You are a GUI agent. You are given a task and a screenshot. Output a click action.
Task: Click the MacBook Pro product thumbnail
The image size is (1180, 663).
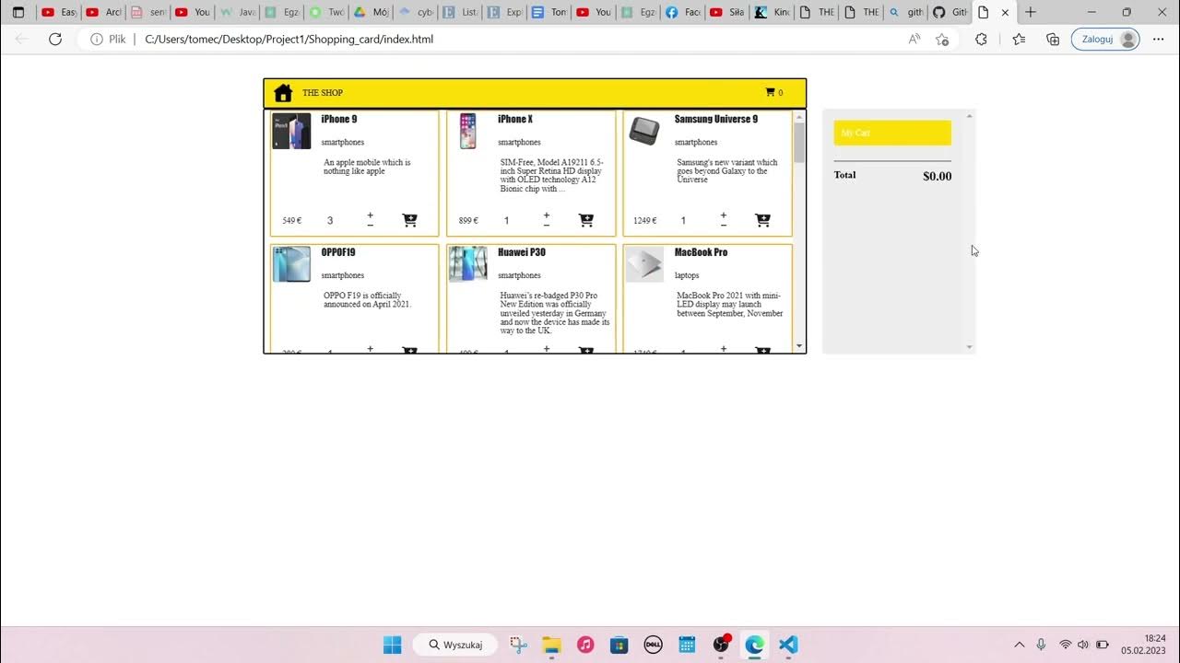point(644,264)
